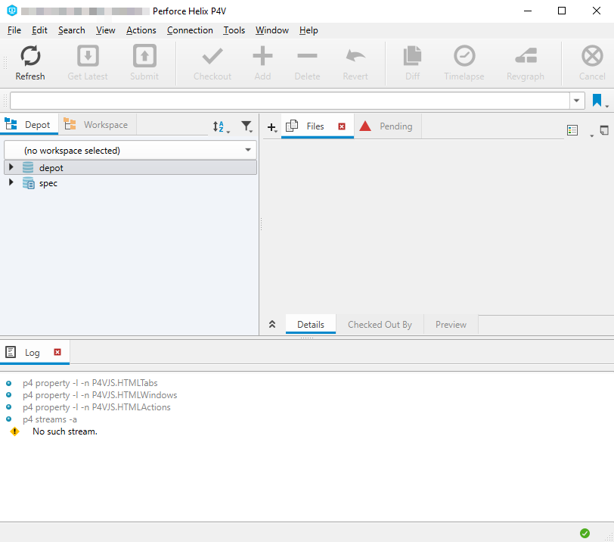Select the Checked Out By tab
This screenshot has height=542, width=614.
(380, 325)
